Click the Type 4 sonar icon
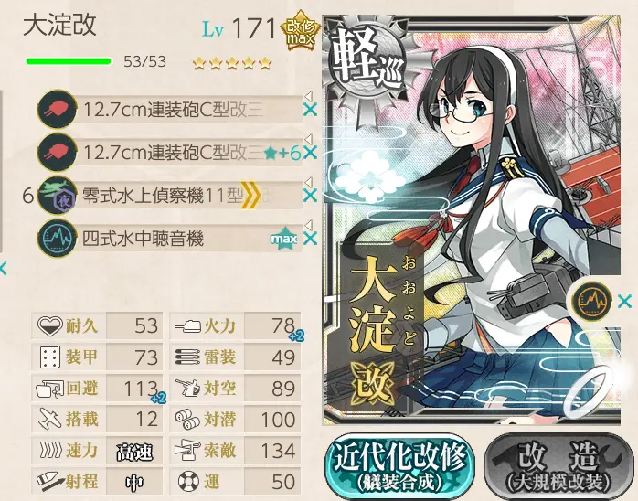The image size is (638, 501). (57, 239)
